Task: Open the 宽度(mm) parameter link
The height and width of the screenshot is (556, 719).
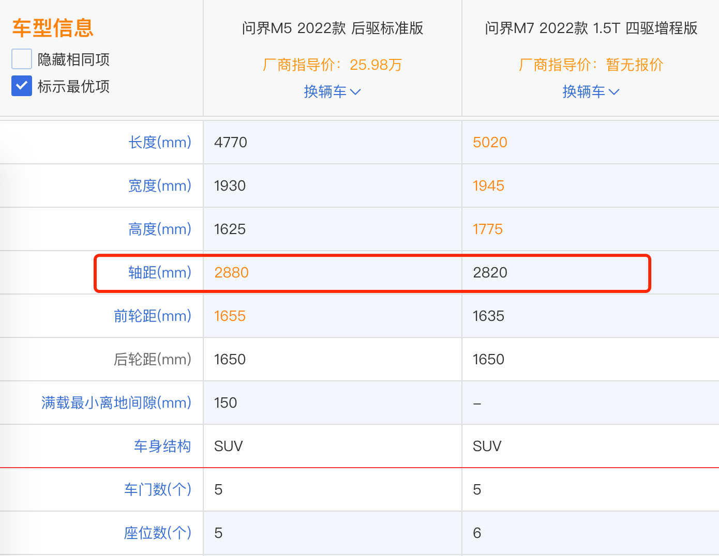Action: point(160,186)
